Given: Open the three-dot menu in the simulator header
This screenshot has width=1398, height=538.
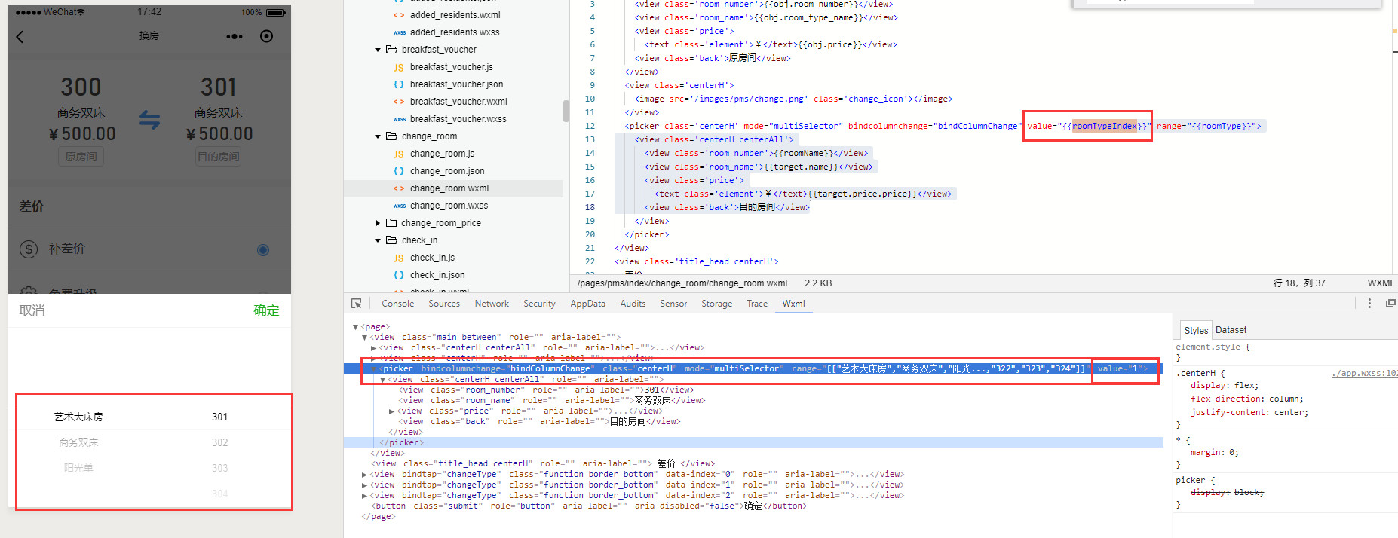Looking at the screenshot, I should 235,36.
